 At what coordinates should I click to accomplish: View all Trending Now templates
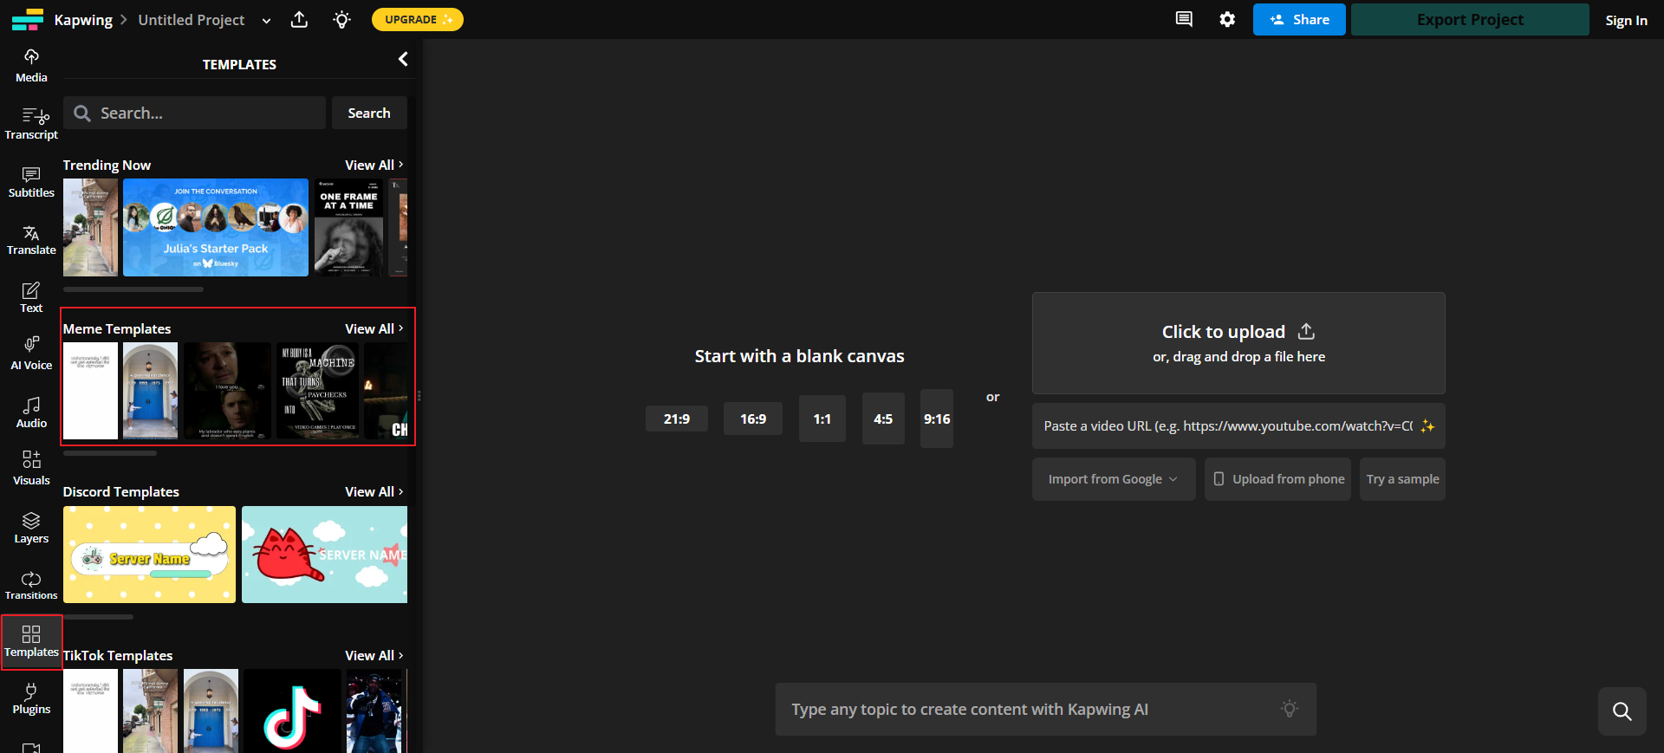click(374, 165)
